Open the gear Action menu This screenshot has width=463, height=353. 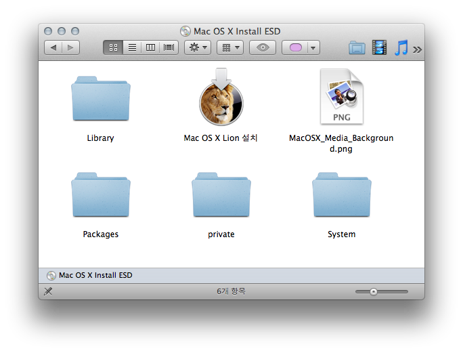tap(198, 47)
